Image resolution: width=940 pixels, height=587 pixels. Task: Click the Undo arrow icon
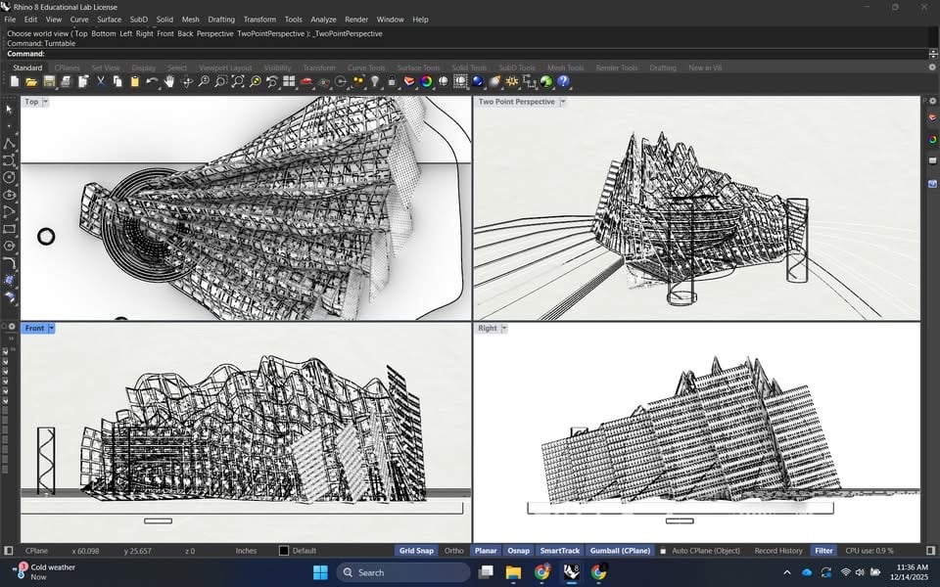click(152, 81)
